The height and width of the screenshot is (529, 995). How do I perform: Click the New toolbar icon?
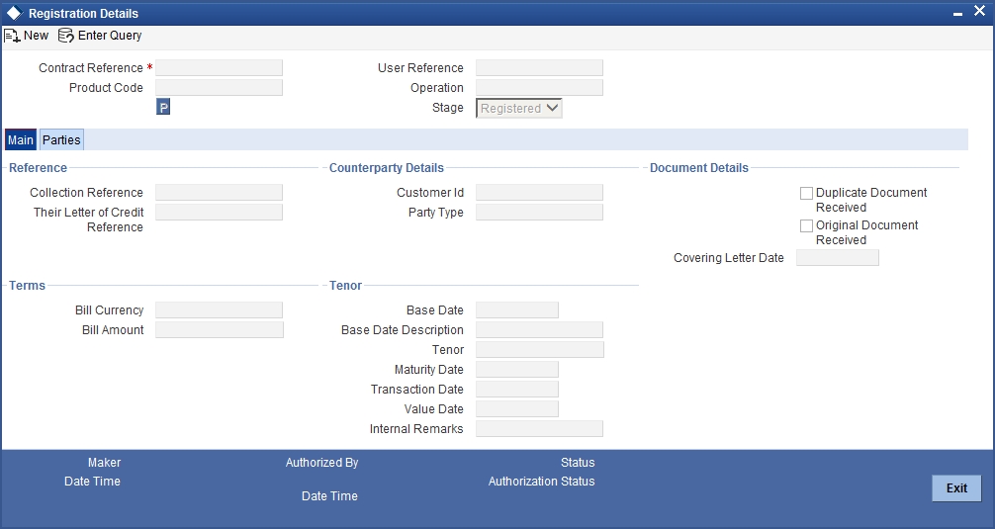tap(12, 36)
